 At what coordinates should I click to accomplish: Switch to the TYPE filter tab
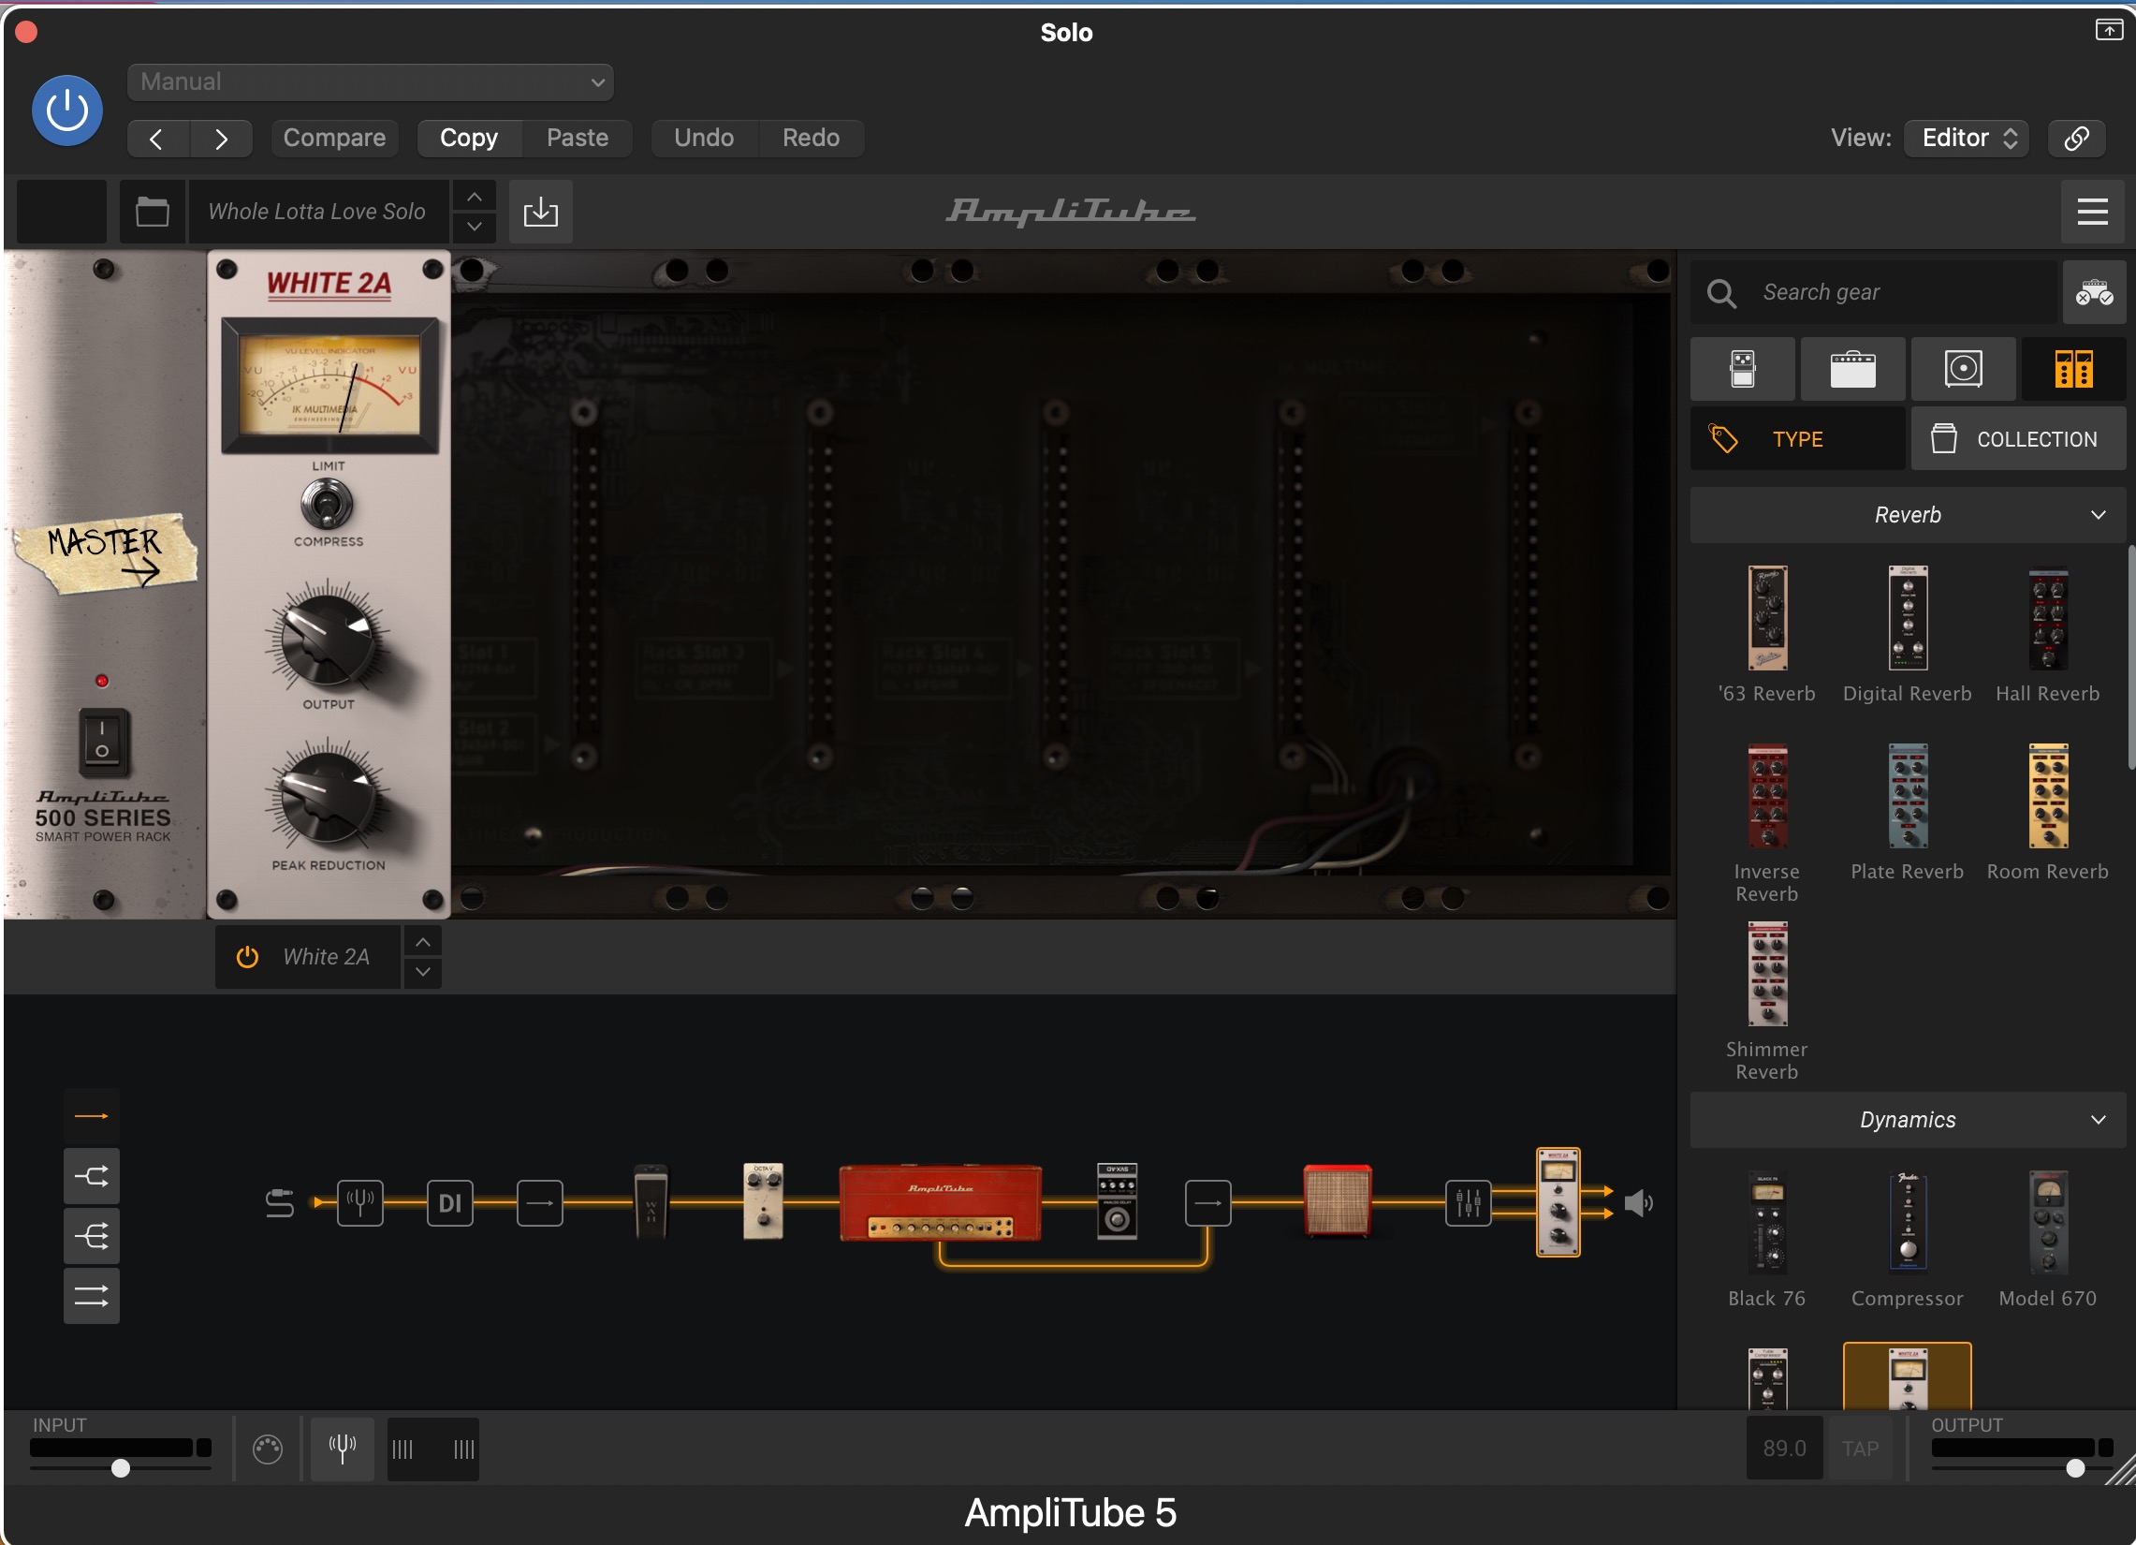(1798, 439)
